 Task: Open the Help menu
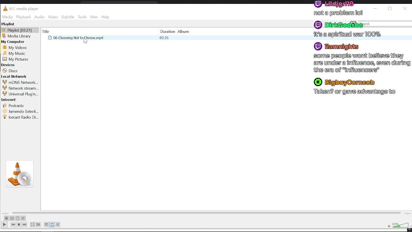click(x=105, y=17)
